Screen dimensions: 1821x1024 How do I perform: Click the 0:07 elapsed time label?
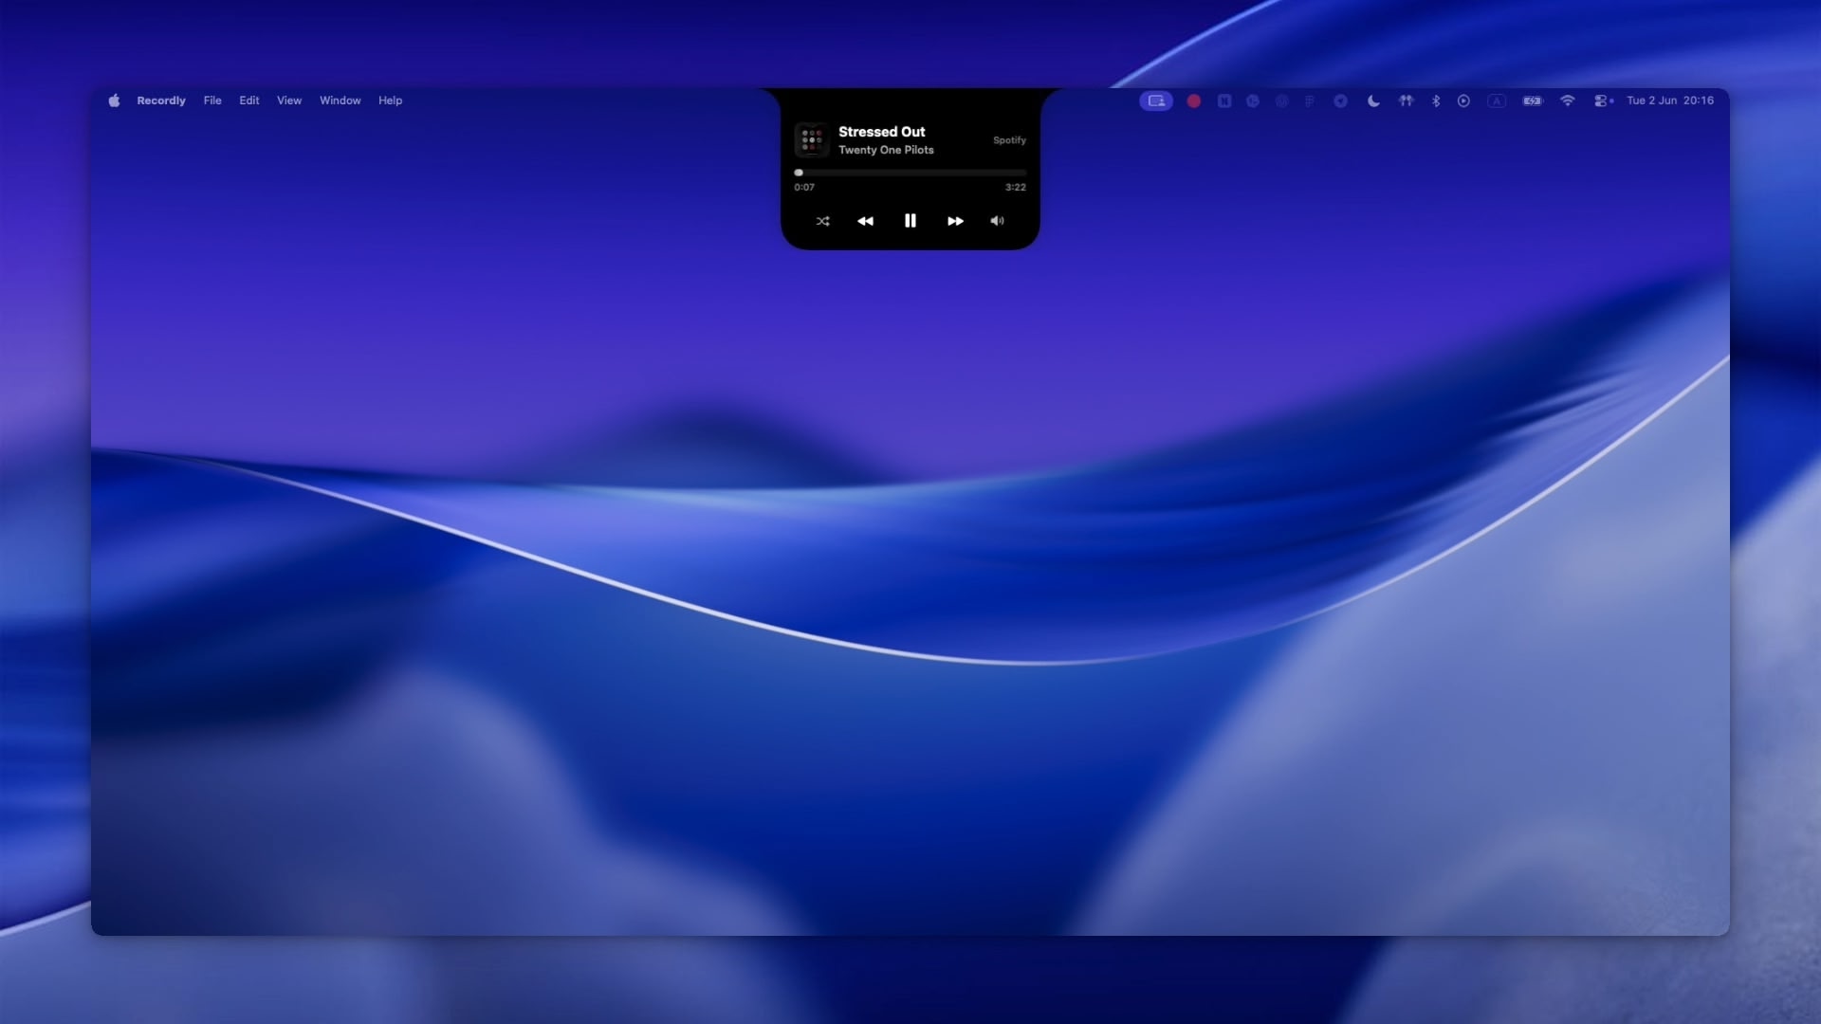(x=804, y=188)
